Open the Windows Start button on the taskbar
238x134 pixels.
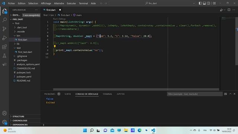point(85,130)
